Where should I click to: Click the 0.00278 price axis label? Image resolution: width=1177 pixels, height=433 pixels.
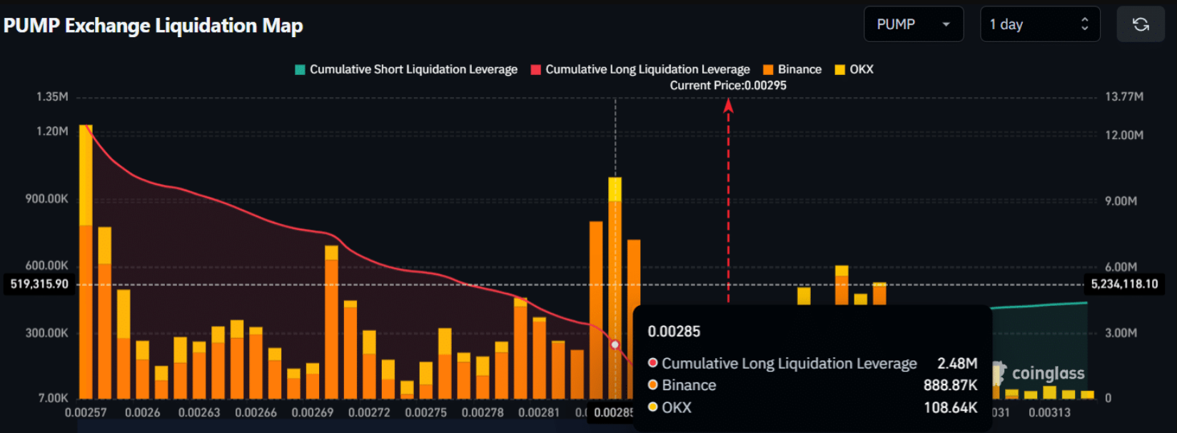click(483, 412)
